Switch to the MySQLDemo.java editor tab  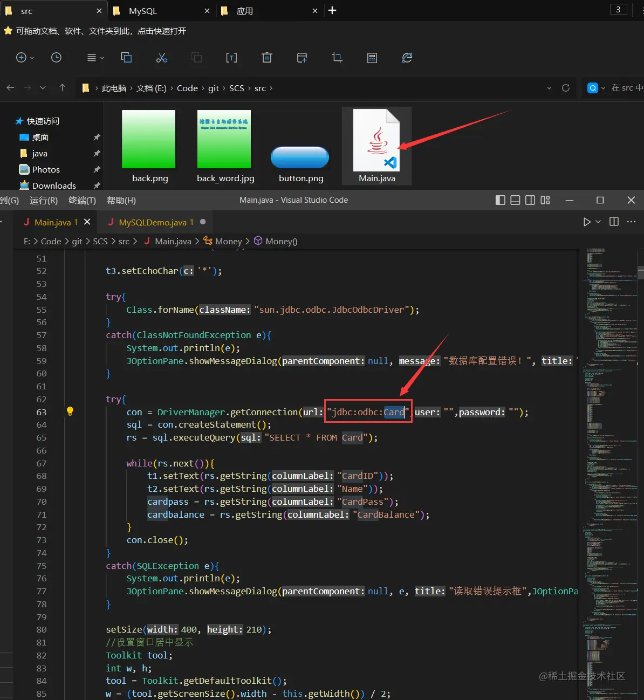pyautogui.click(x=152, y=222)
